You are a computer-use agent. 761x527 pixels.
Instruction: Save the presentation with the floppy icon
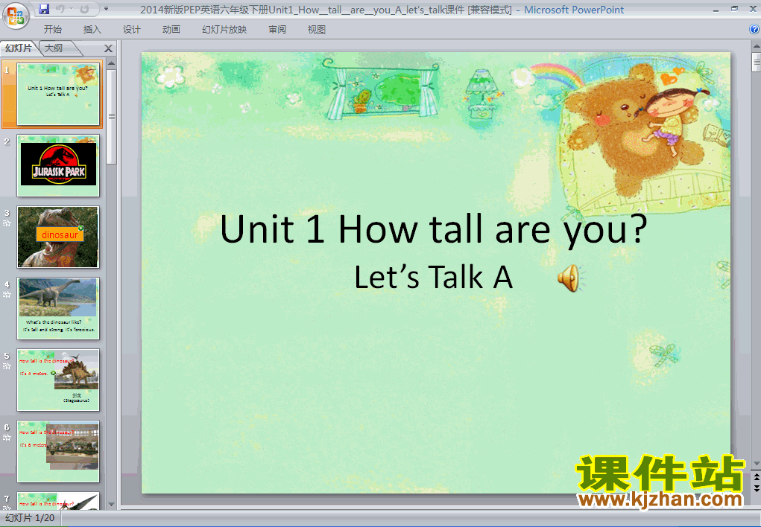(44, 9)
